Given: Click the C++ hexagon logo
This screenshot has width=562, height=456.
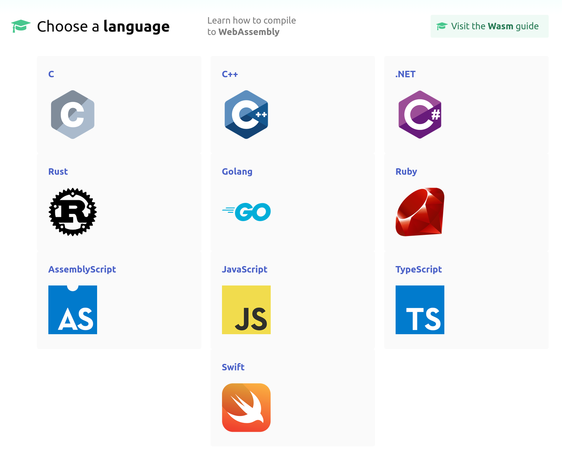Looking at the screenshot, I should pyautogui.click(x=246, y=115).
